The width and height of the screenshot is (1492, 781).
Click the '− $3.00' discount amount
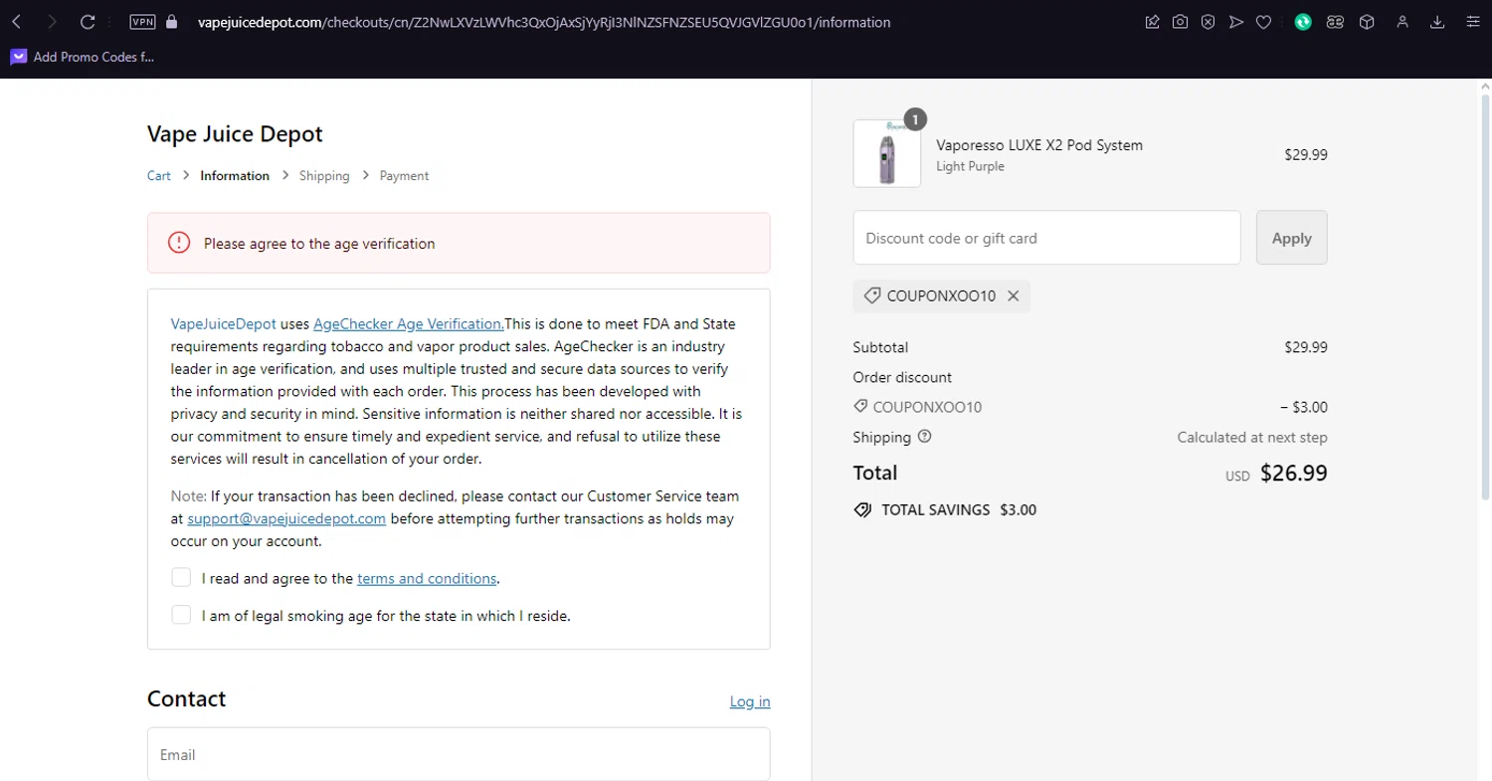[x=1303, y=407]
